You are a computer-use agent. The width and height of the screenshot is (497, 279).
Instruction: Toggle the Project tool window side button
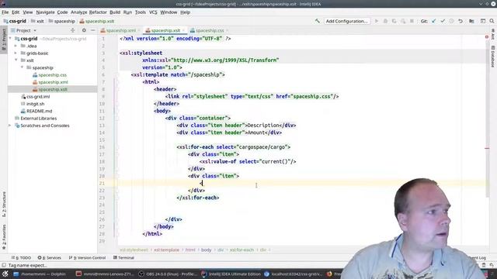pos(4,40)
